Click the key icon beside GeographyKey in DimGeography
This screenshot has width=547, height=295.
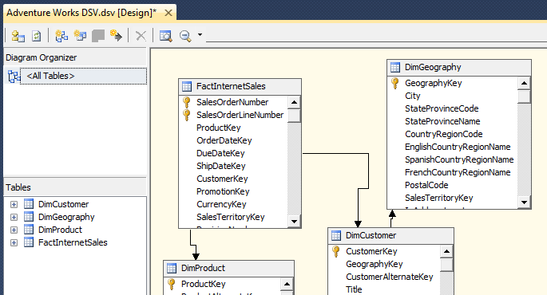point(395,83)
